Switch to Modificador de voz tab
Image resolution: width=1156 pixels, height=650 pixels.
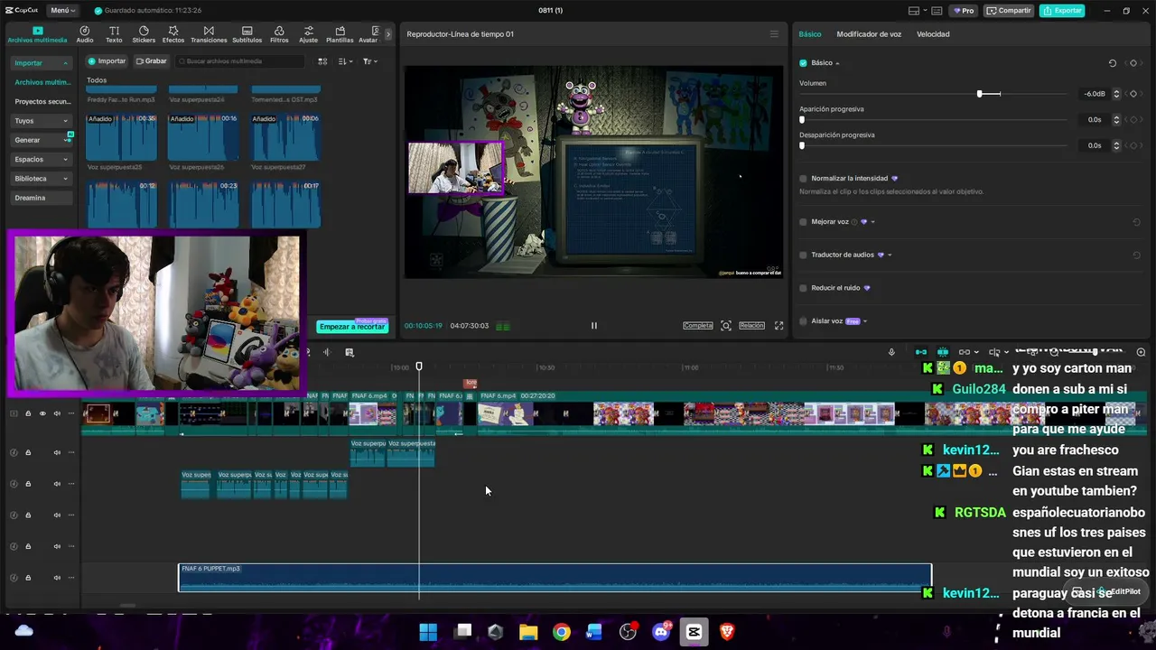(869, 34)
